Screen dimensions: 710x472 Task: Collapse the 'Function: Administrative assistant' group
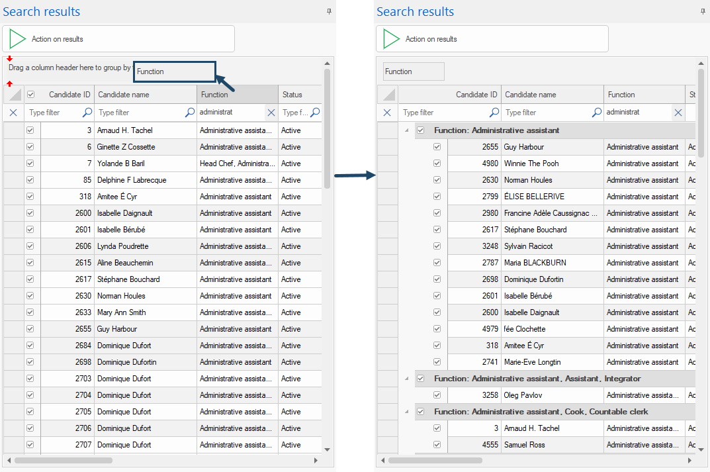click(x=407, y=130)
